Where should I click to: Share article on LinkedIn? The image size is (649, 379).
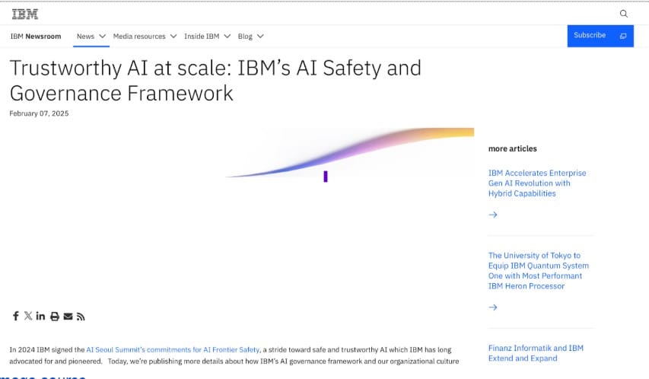(41, 316)
